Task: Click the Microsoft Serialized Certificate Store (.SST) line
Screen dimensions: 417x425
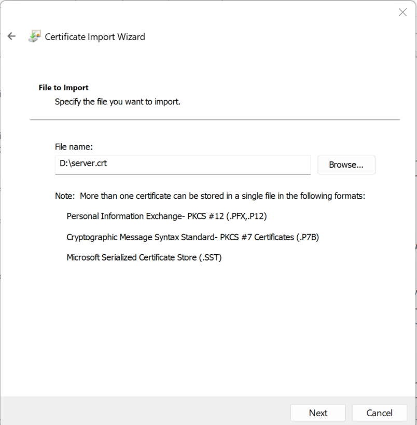Action: pos(144,257)
